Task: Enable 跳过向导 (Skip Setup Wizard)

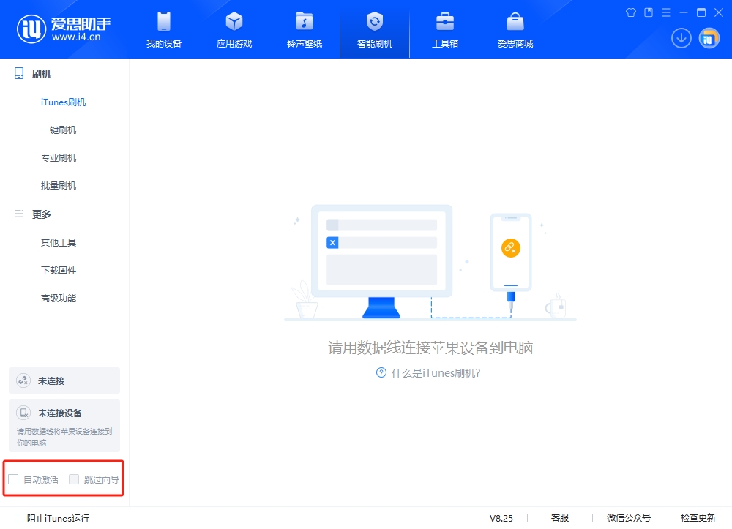Action: (74, 479)
